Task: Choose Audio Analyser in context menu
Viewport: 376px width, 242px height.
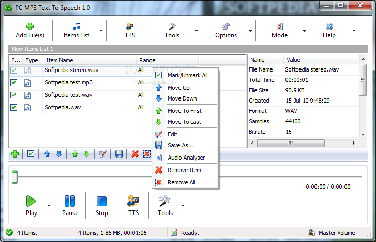Action: click(185, 158)
